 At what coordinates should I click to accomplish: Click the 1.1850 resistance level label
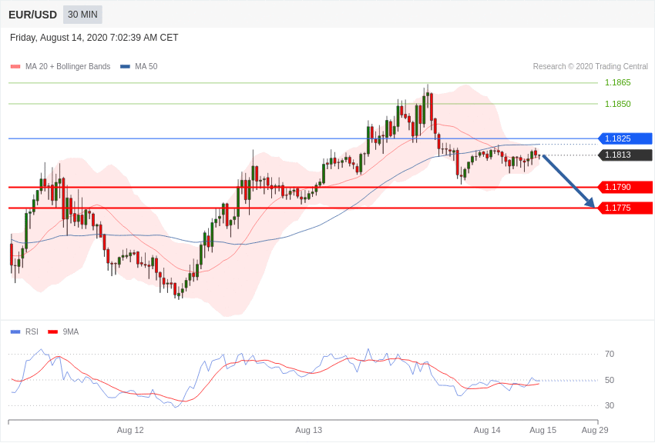click(x=618, y=104)
